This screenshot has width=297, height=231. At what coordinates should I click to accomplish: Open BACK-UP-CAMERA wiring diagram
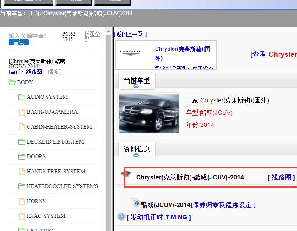52,112
